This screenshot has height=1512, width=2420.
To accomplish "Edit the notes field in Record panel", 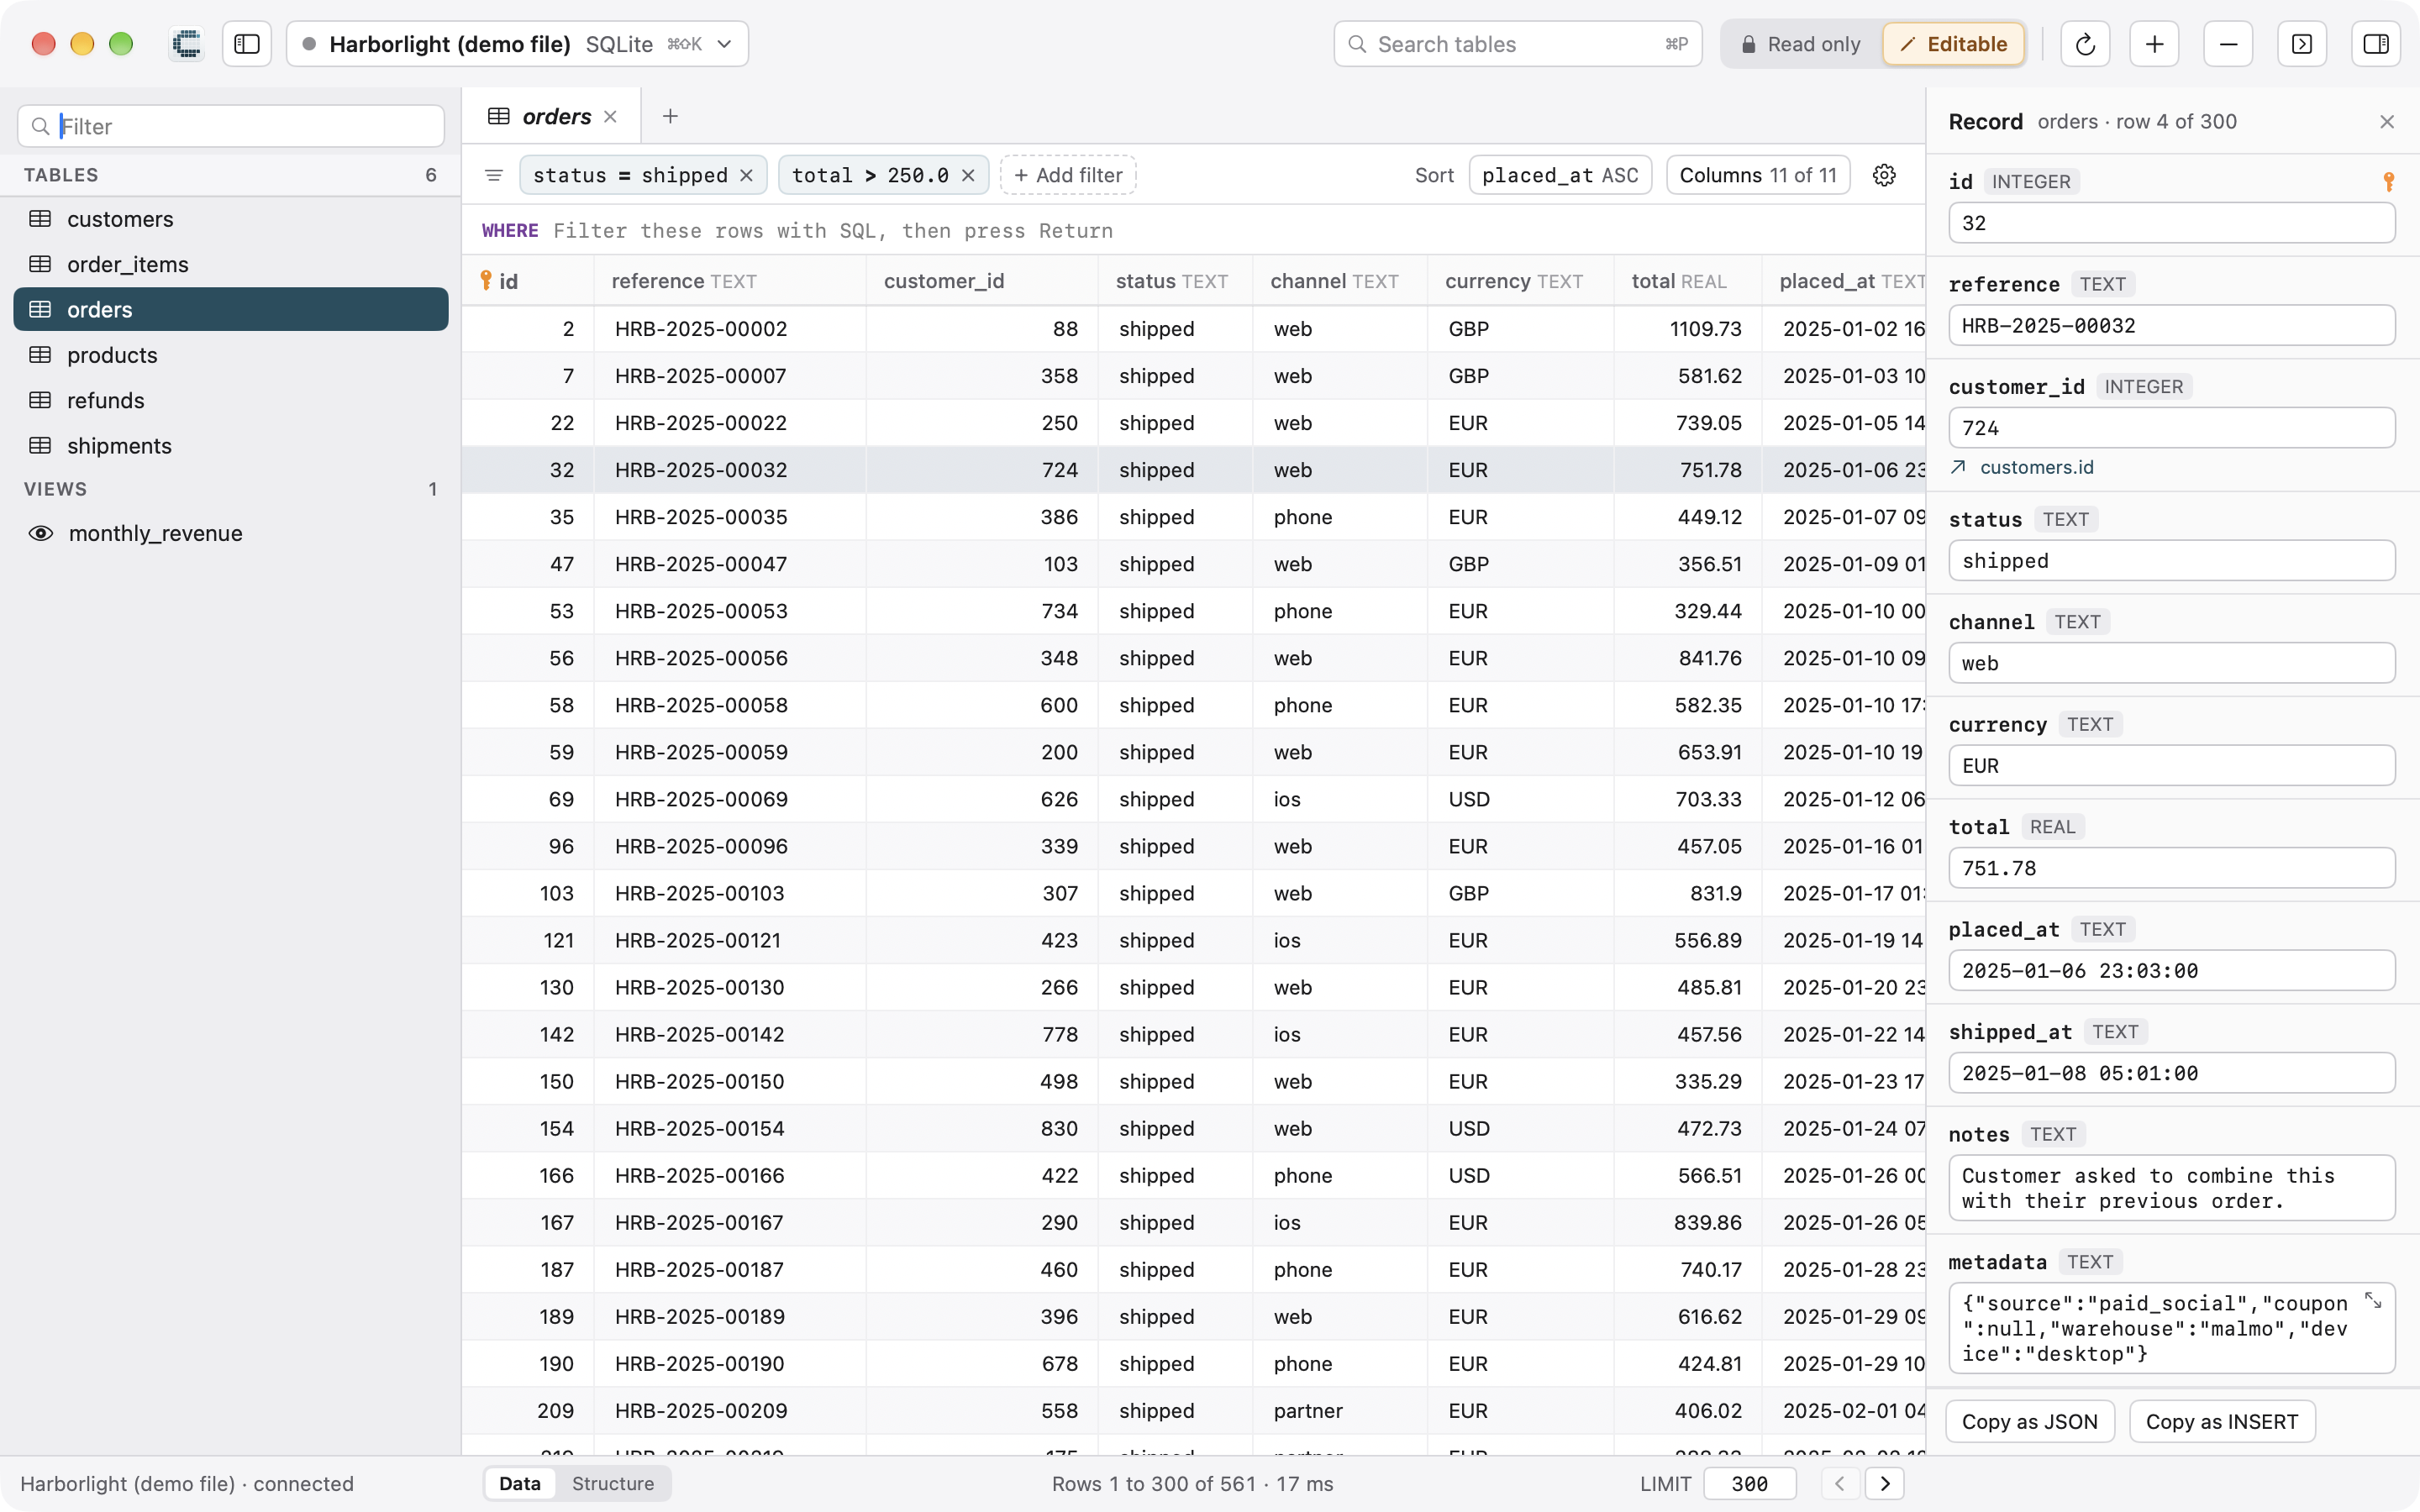I will click(x=2171, y=1188).
